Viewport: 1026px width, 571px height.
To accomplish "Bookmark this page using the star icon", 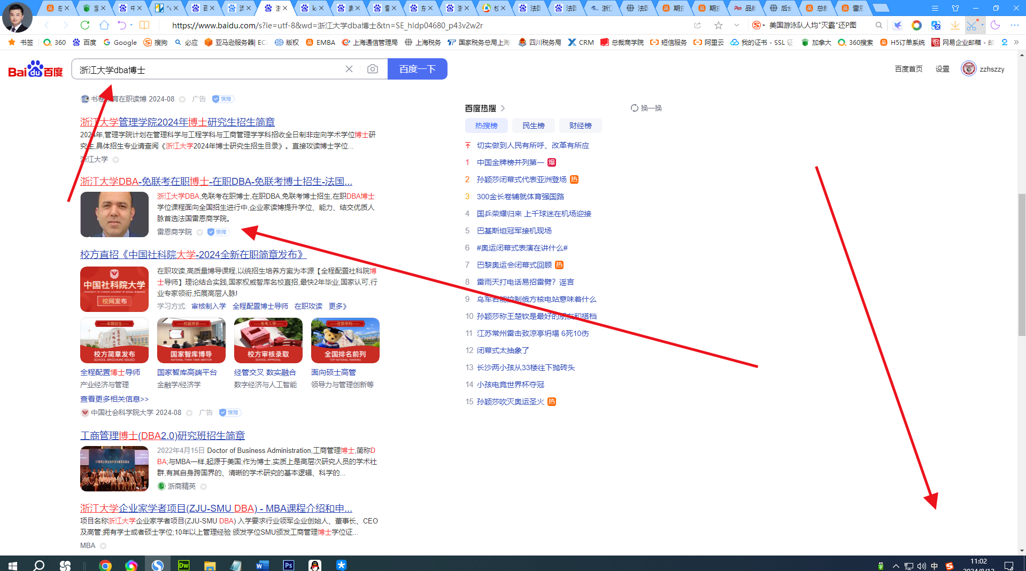I will tap(719, 25).
